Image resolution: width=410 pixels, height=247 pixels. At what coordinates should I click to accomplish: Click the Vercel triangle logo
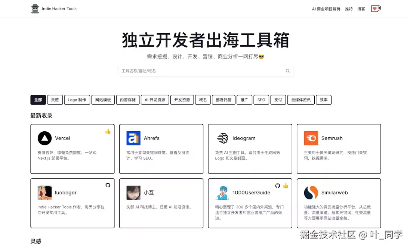(44, 138)
